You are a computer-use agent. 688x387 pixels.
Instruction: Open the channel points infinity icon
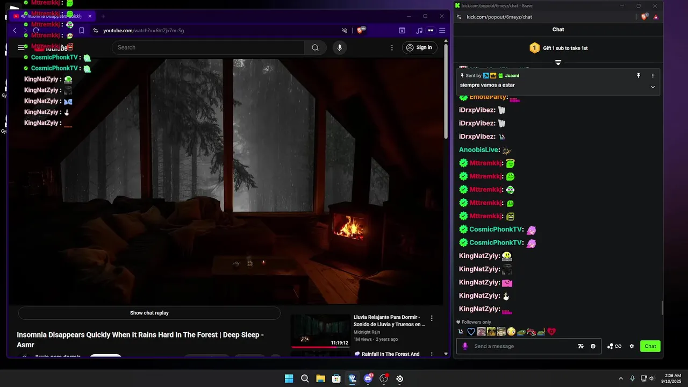pos(614,346)
